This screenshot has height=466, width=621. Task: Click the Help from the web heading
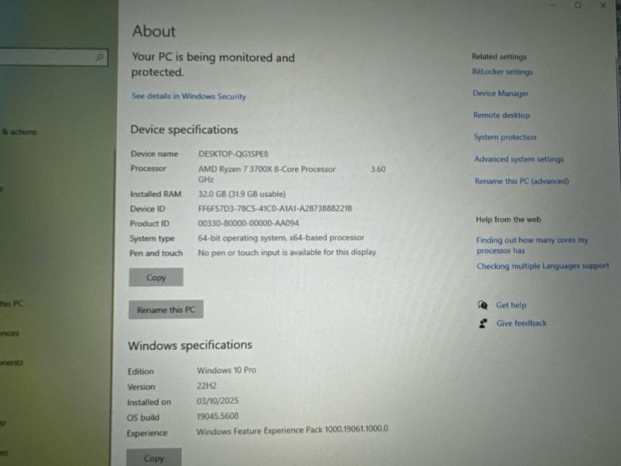509,220
